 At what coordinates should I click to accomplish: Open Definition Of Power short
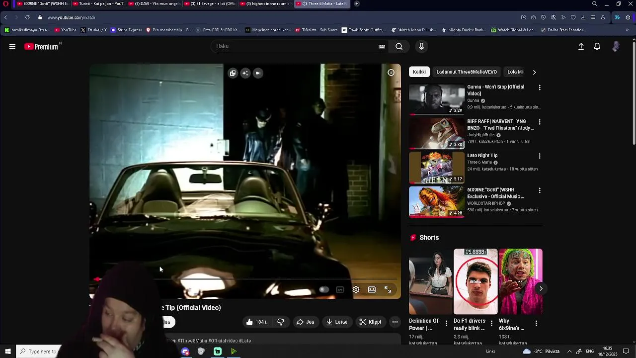pos(431,281)
